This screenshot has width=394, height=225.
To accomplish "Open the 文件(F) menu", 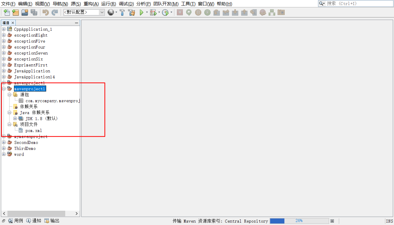I will (8, 4).
